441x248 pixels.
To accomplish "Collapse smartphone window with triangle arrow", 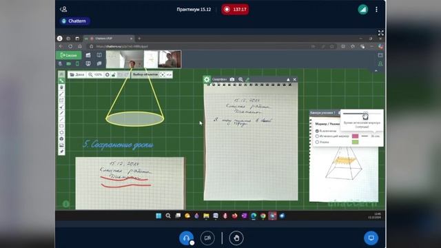I will tap(288, 80).
